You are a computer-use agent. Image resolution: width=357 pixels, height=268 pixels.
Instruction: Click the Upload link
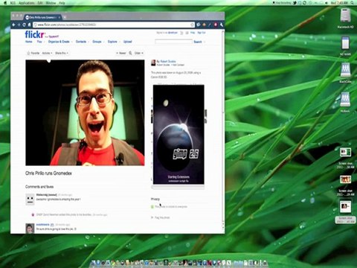tap(127, 42)
